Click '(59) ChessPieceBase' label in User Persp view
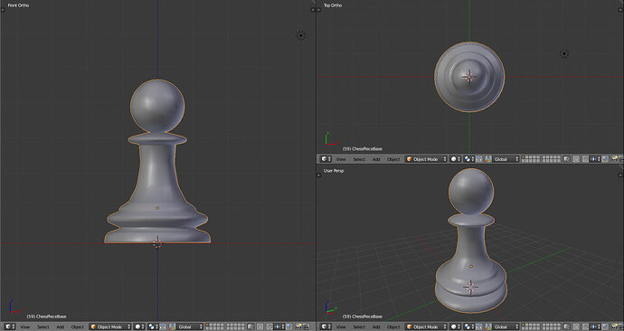The image size is (624, 331). pyautogui.click(x=363, y=317)
